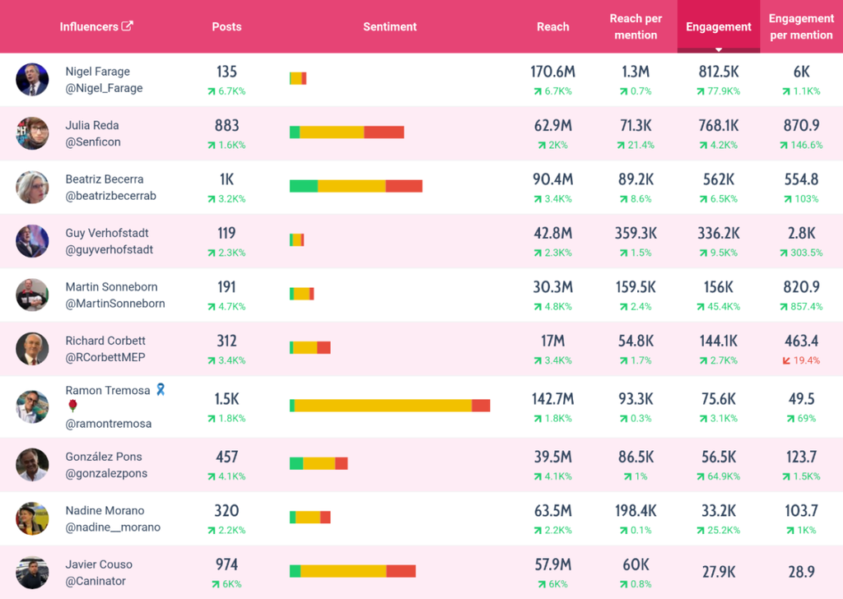Click the yellow segment of Ramon Tremosa's sentiment bar

pos(384,406)
